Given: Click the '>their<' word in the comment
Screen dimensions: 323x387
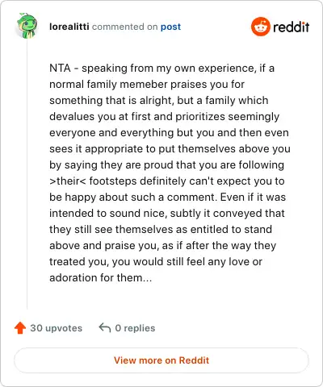Looking at the screenshot, I should click(68, 181).
